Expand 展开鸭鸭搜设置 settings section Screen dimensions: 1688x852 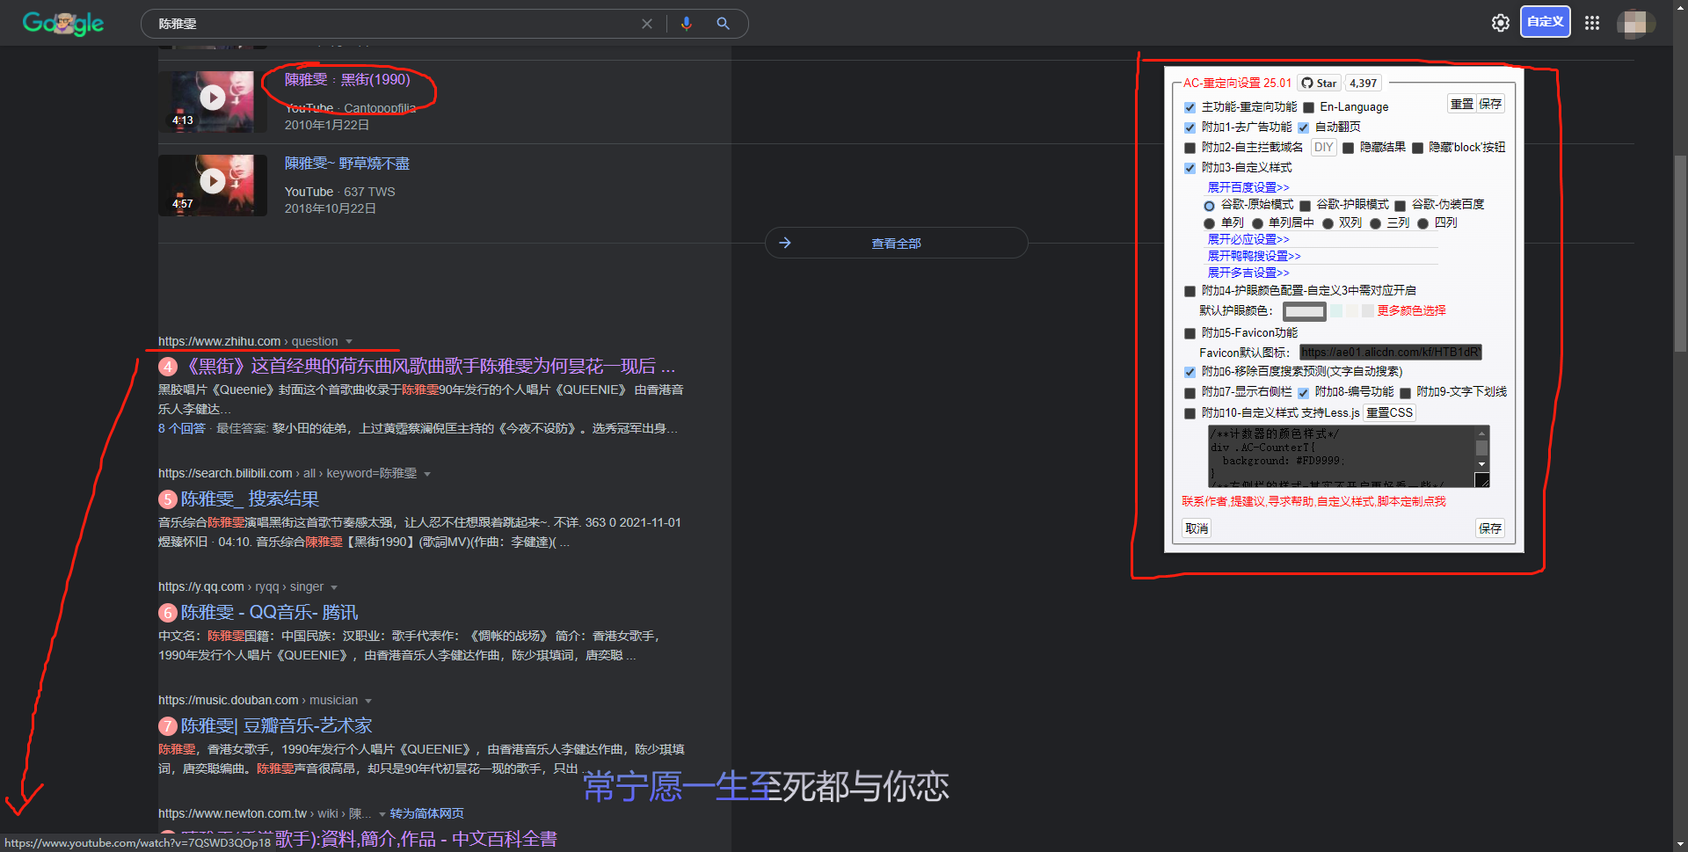(x=1254, y=256)
